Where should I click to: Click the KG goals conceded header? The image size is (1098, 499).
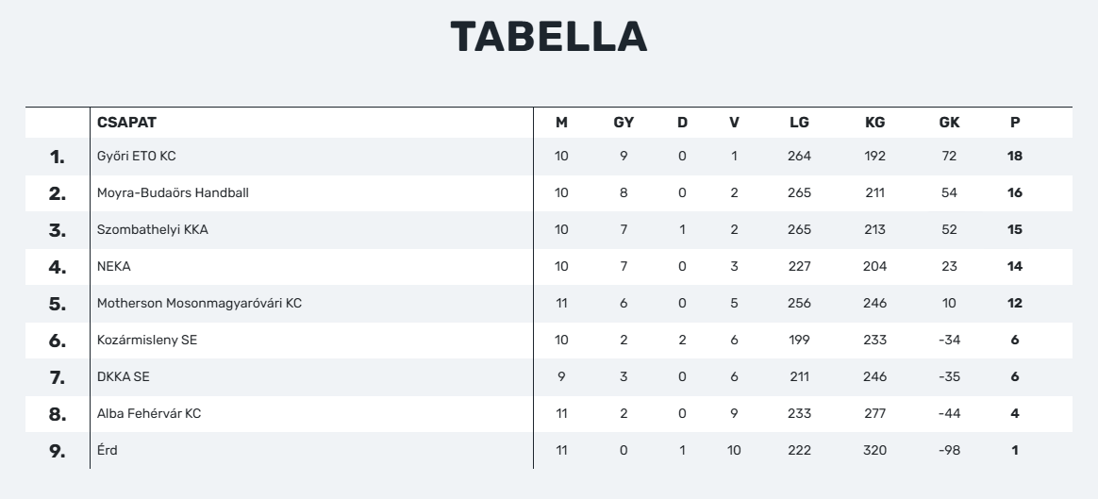(874, 123)
